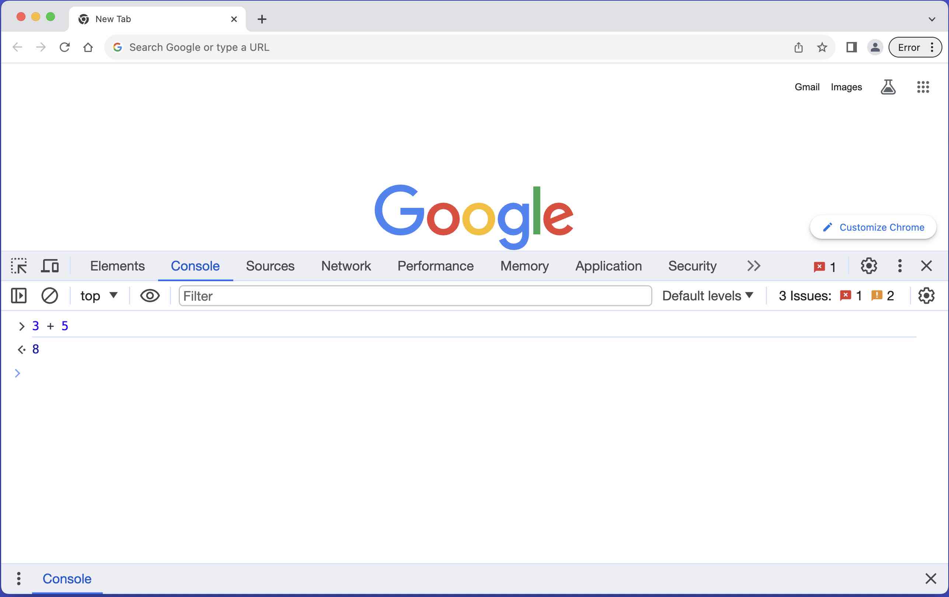This screenshot has height=597, width=949.
Task: Click the 3 + 5 console input entry
Action: pos(50,326)
